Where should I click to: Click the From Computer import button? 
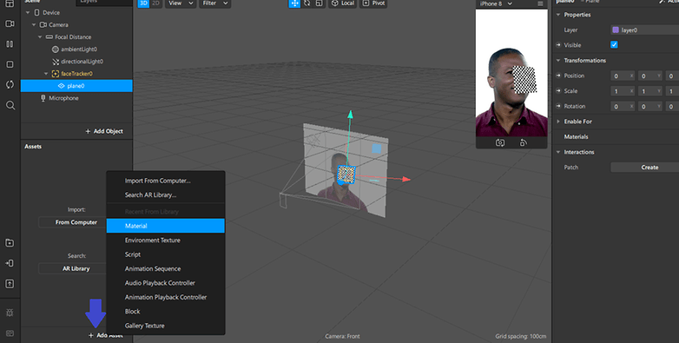[x=73, y=222]
